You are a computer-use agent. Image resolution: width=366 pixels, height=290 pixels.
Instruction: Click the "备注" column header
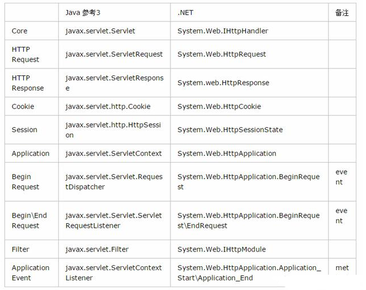click(x=342, y=12)
